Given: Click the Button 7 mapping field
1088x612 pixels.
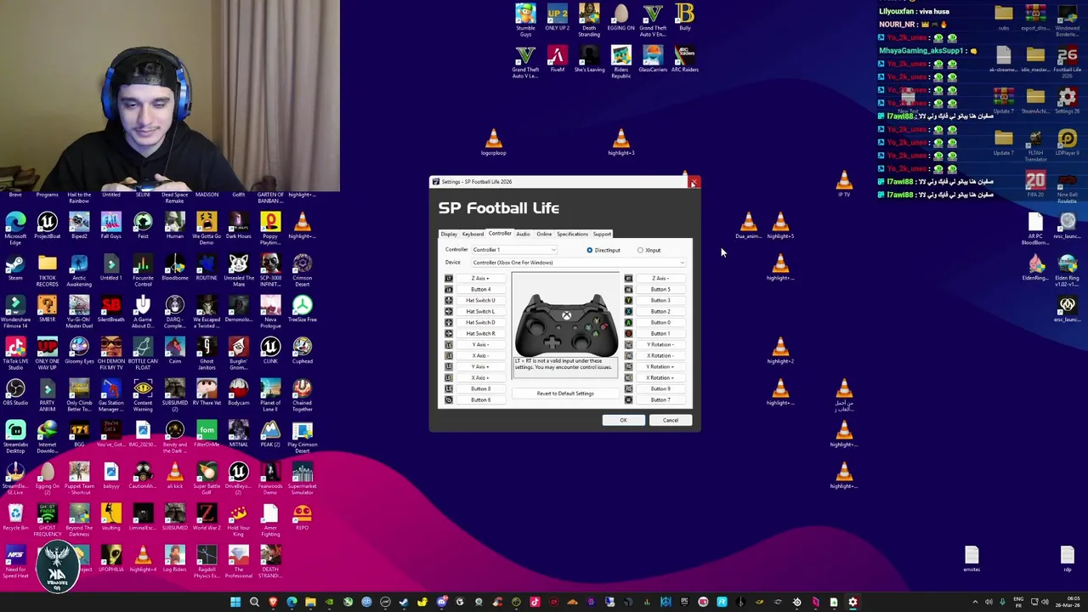Looking at the screenshot, I should coord(660,399).
